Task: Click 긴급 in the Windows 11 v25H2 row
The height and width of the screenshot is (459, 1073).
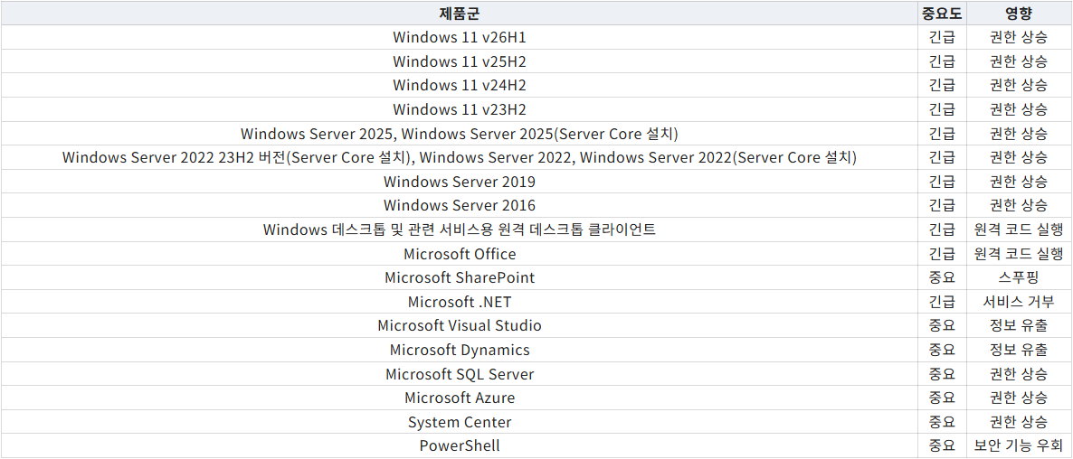Action: (942, 61)
